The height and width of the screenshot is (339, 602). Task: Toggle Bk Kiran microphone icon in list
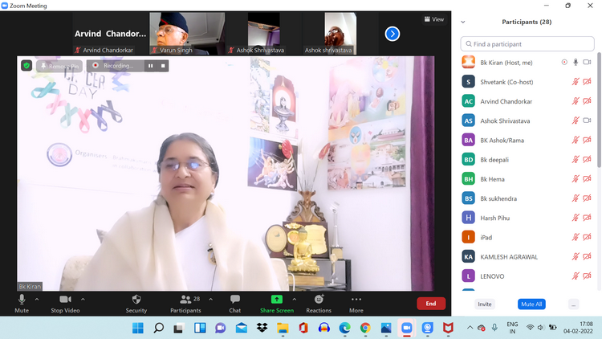click(576, 63)
